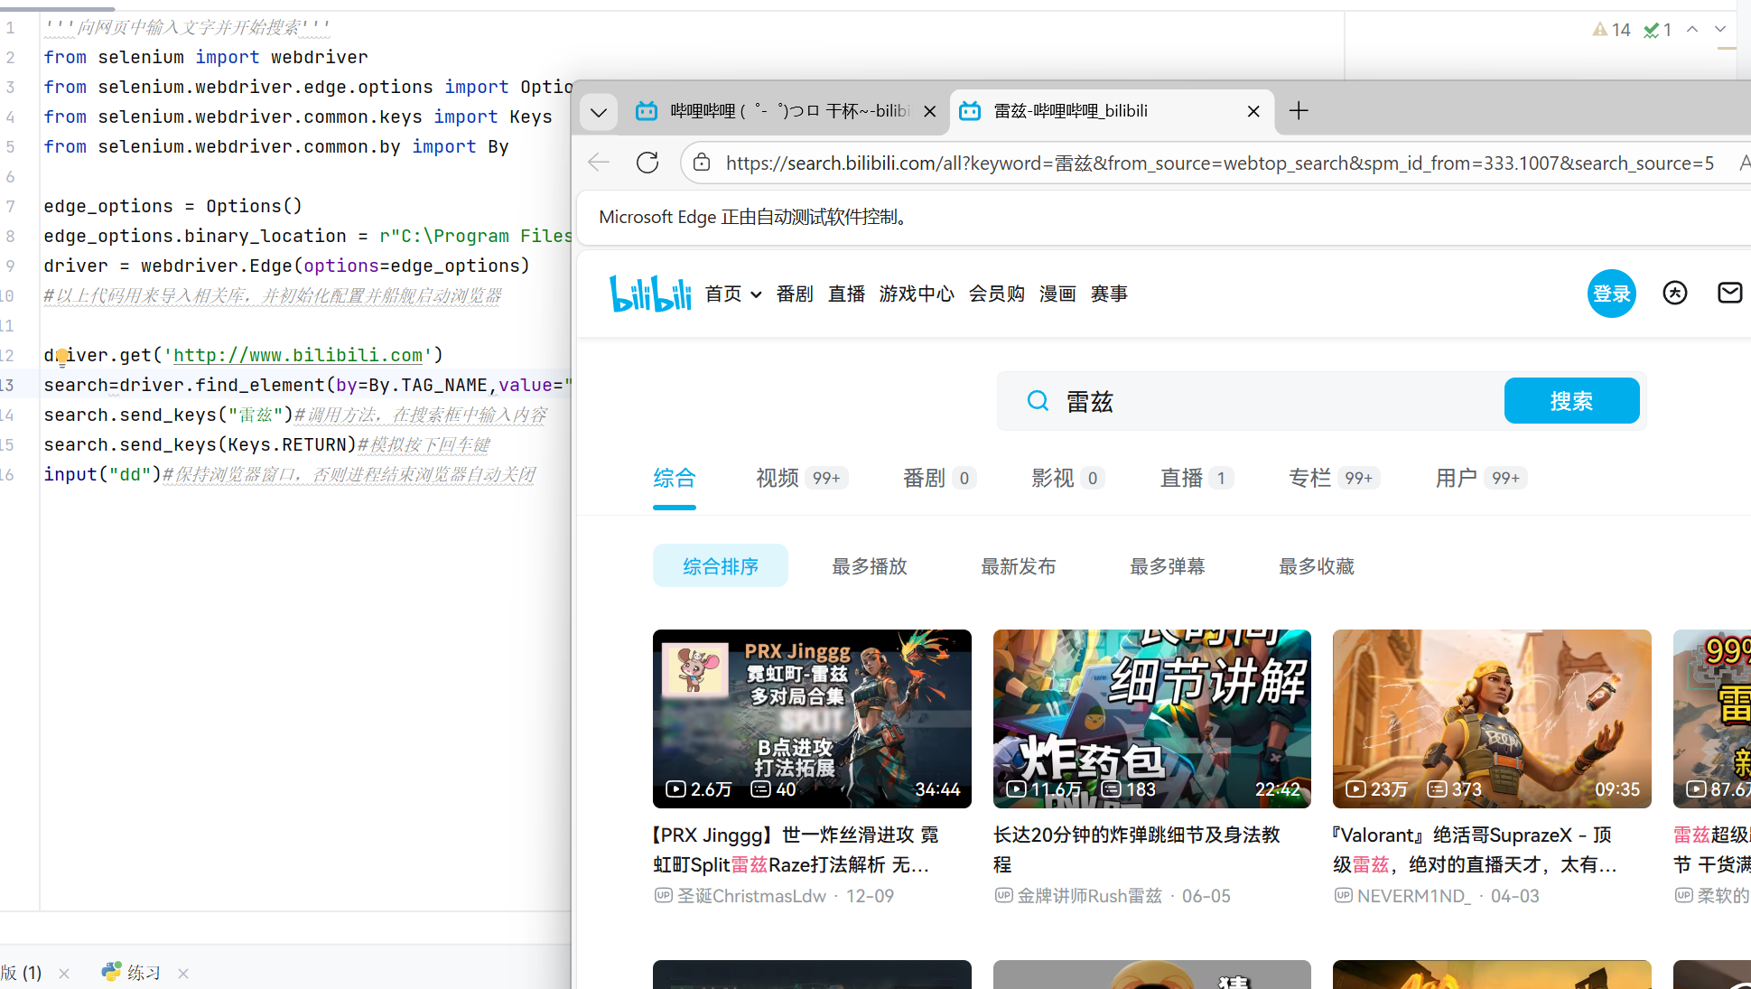This screenshot has height=989, width=1751.
Task: Click the 登录 login button
Action: tap(1611, 294)
